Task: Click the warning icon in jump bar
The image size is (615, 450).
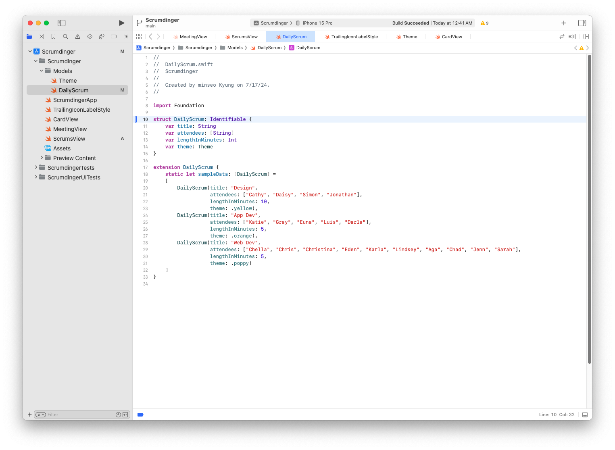Action: tap(582, 48)
